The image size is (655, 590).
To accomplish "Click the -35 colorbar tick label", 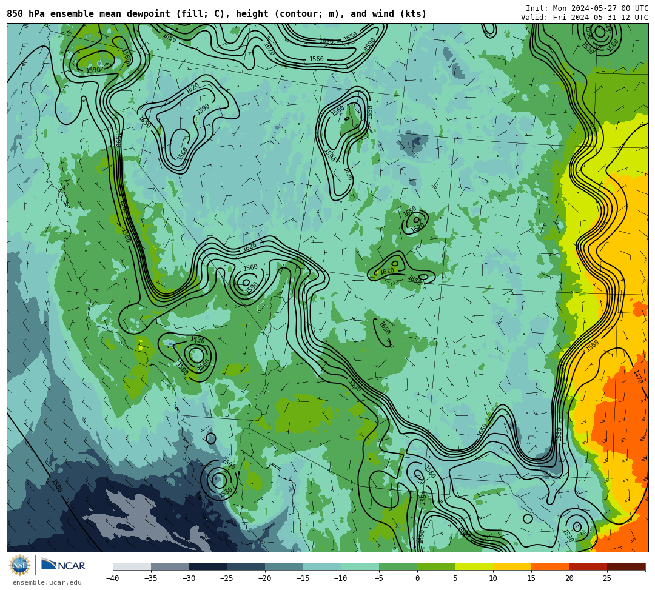I will point(151,578).
